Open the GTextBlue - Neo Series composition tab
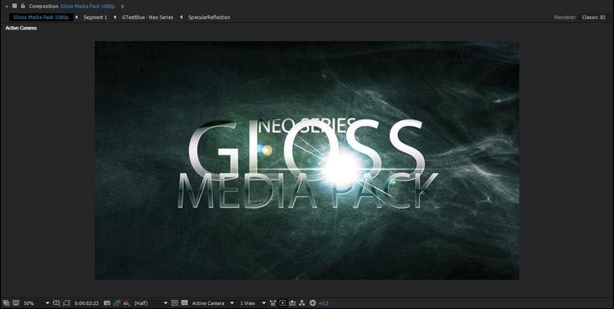 147,17
